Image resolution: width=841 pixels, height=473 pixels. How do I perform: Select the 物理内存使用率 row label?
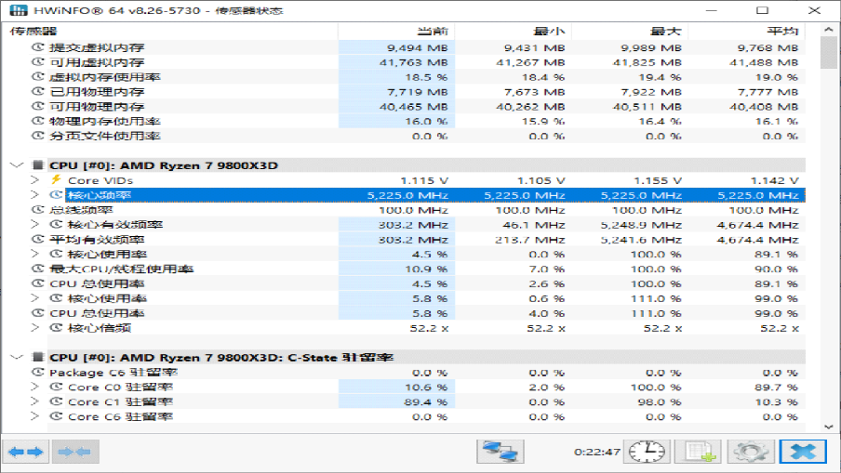(x=105, y=121)
